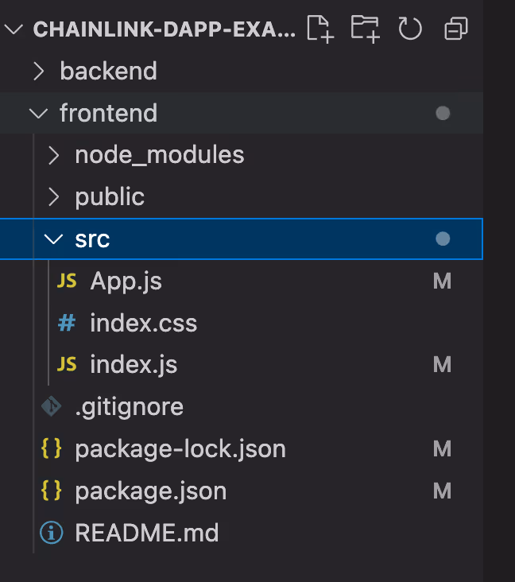Click the M status badge of index.js

coord(442,364)
